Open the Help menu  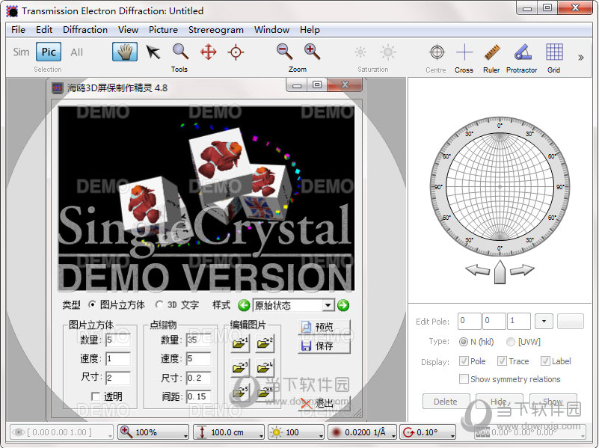310,30
